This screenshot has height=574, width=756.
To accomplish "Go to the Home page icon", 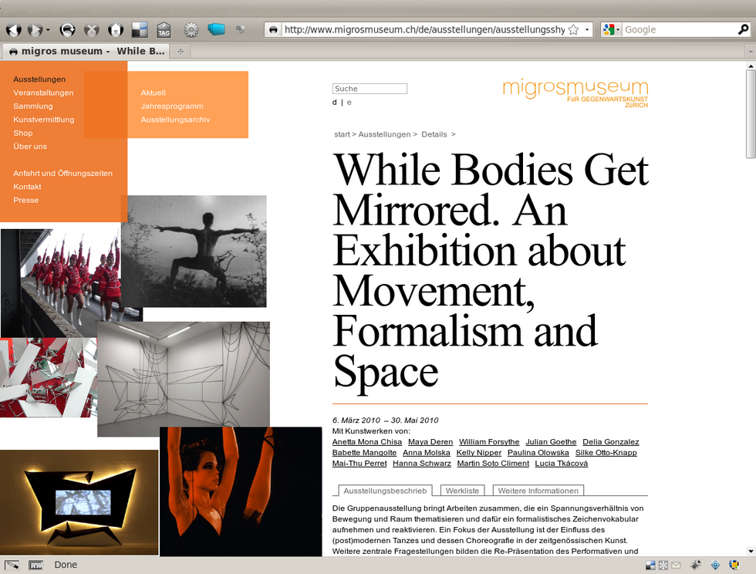I will 116,30.
